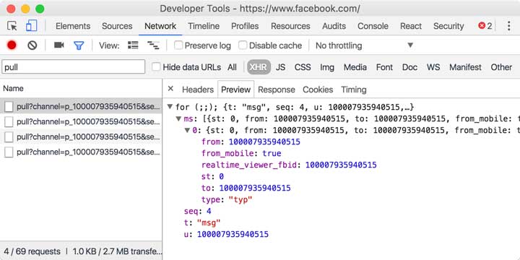The height and width of the screenshot is (260, 520).
Task: Open the Audits panel
Action: click(334, 26)
